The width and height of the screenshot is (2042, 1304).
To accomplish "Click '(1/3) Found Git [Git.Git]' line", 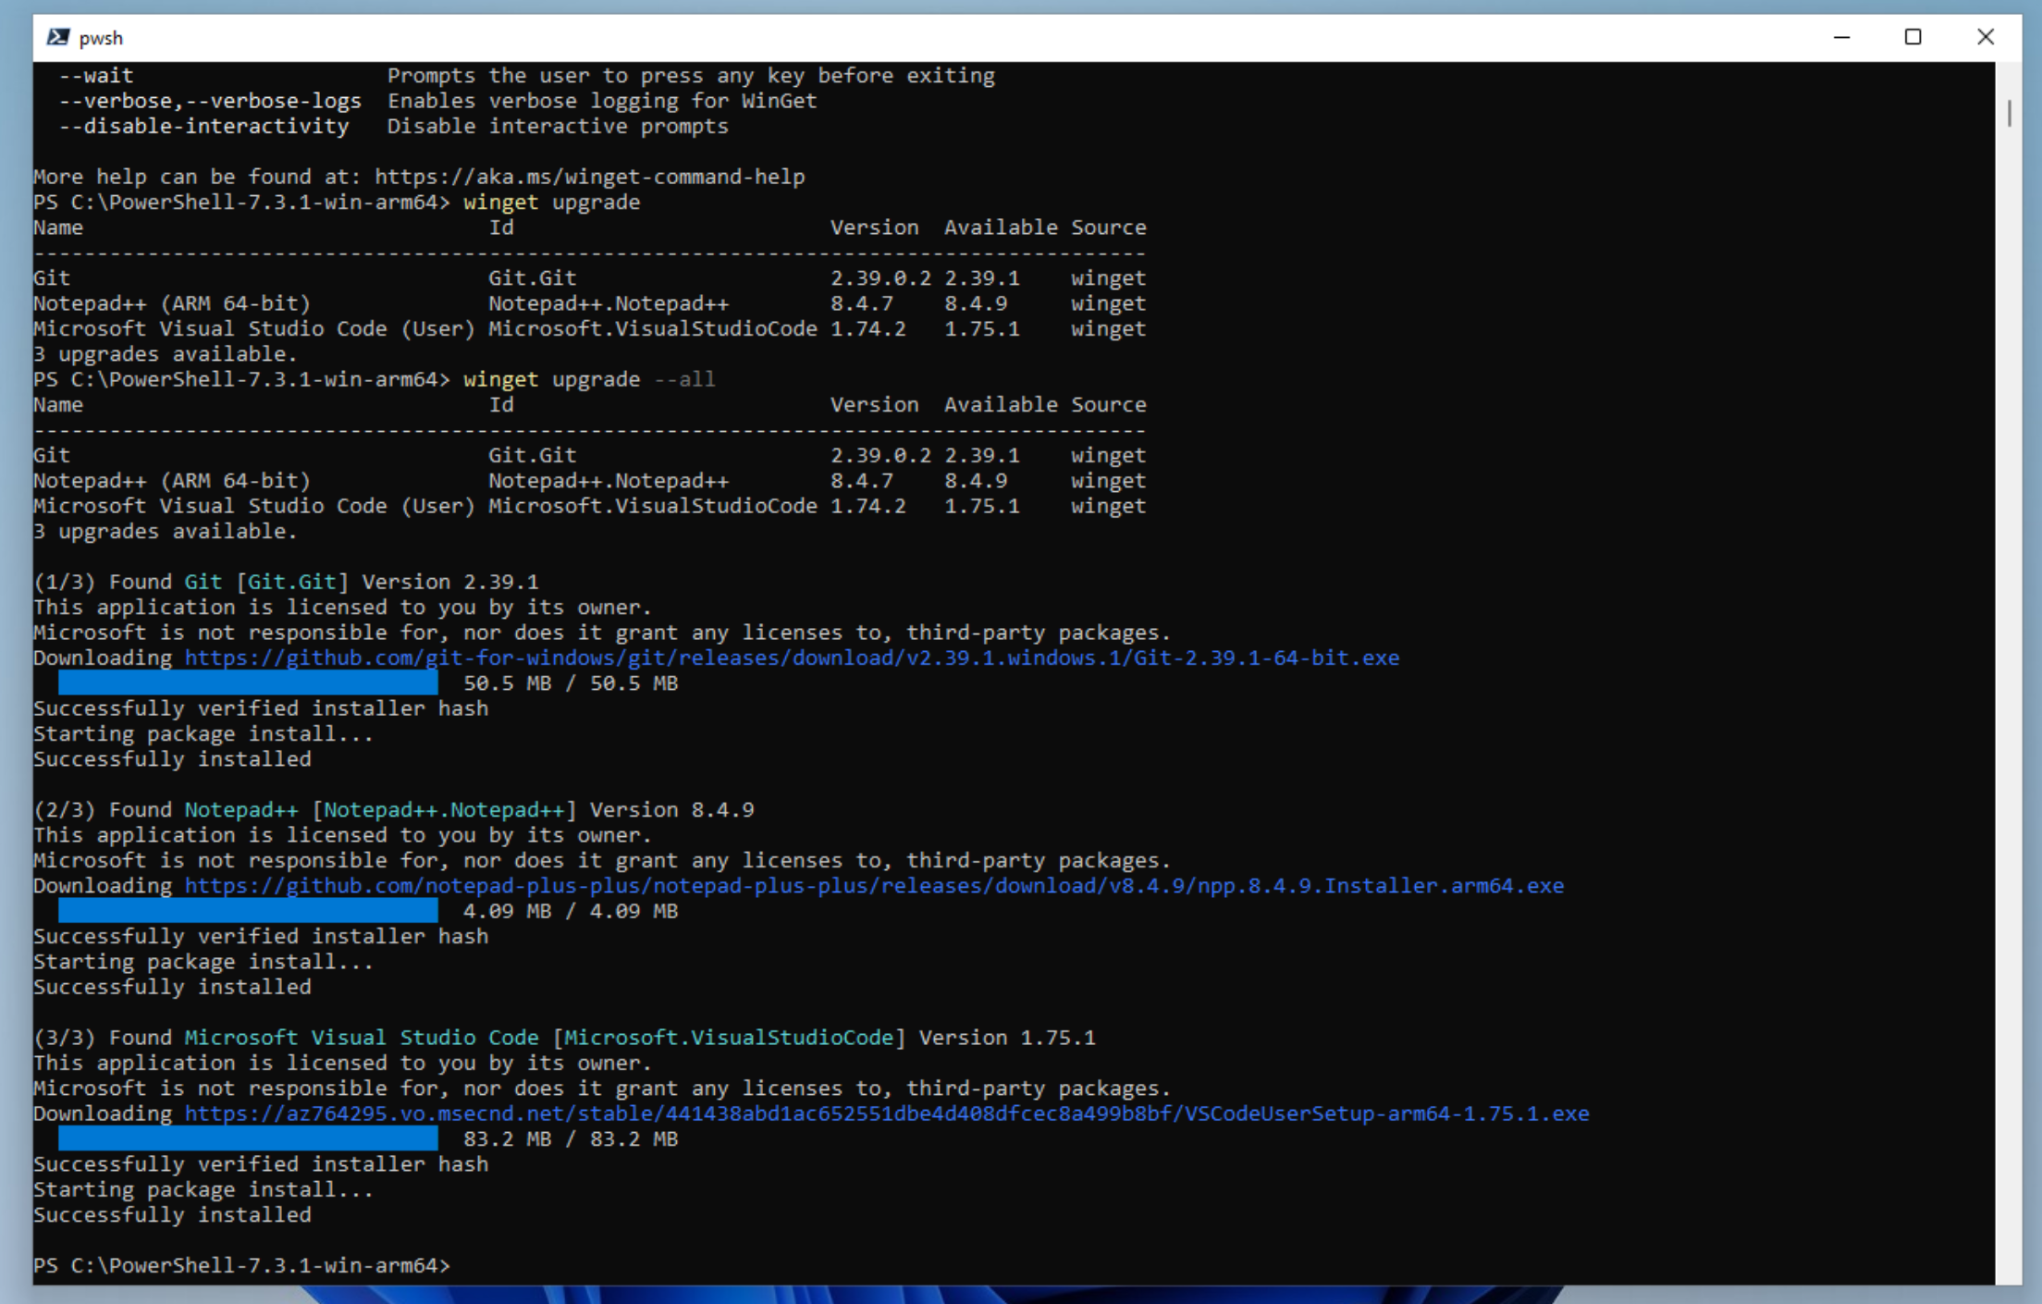I will coord(286,582).
